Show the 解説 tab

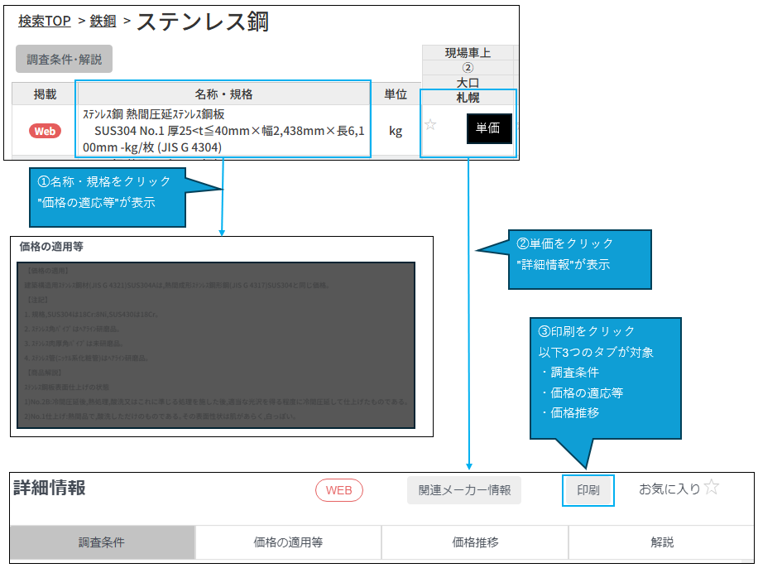point(662,542)
